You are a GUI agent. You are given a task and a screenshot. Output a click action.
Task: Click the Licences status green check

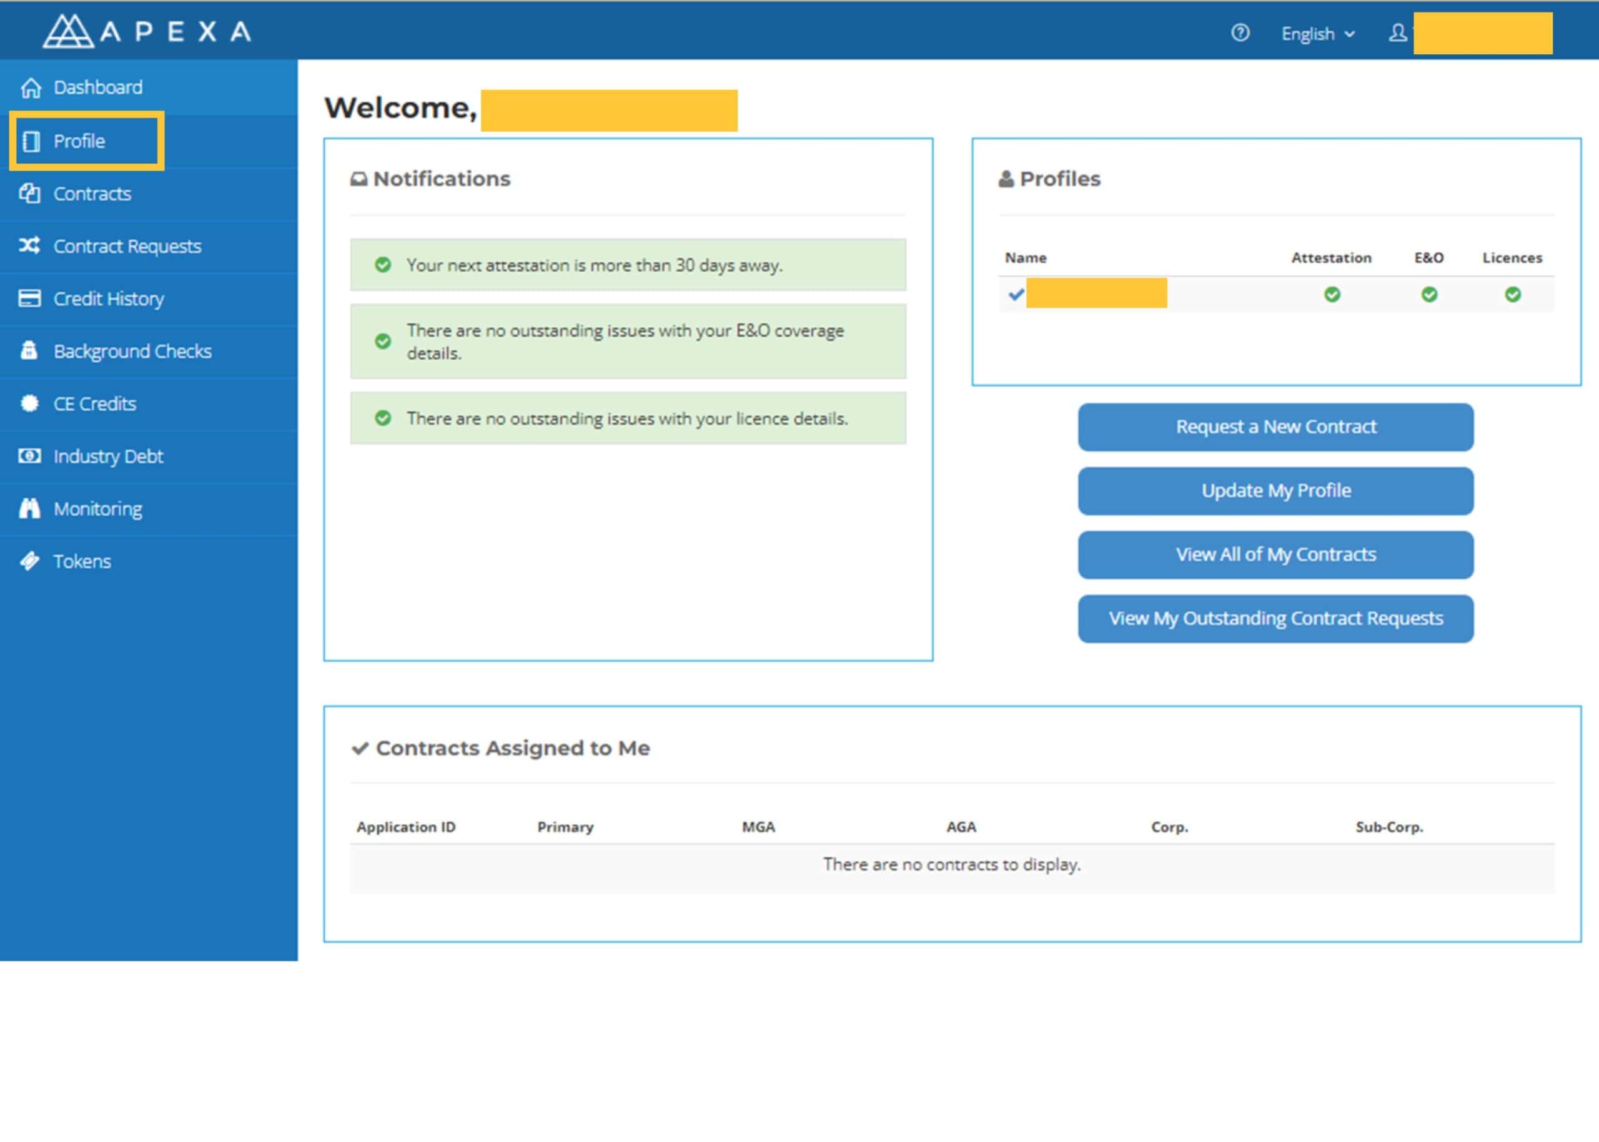(x=1512, y=295)
